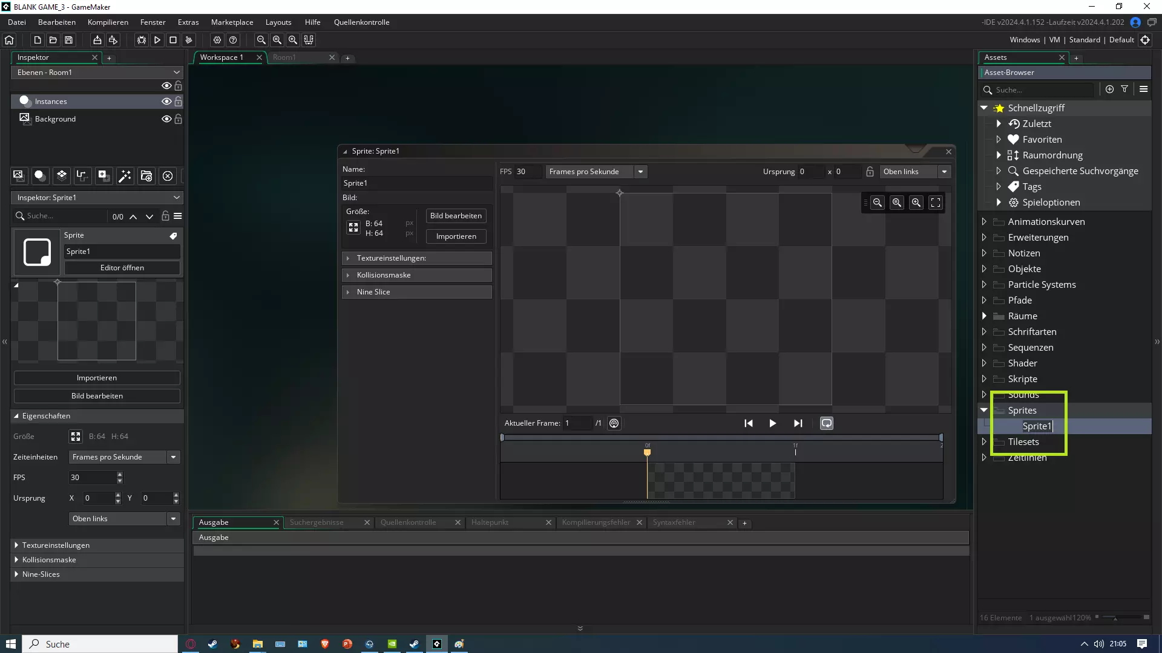Switch to the Kompilierungsfehler tab

(596, 522)
